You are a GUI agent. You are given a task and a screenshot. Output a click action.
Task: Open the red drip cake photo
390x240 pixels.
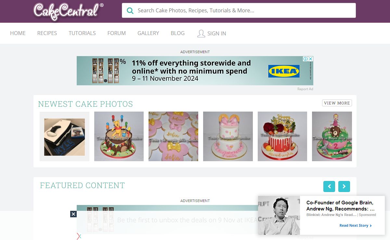282,136
